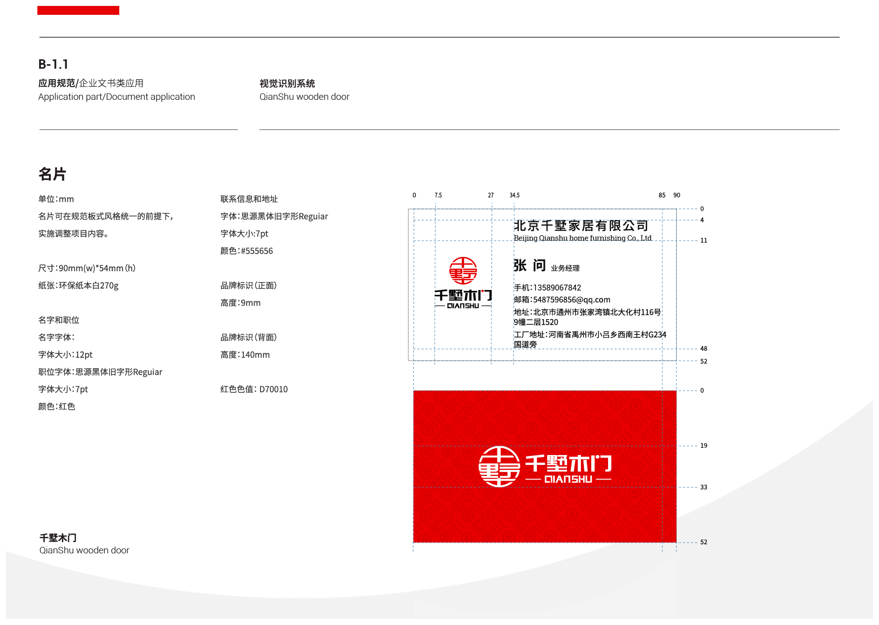Viewport: 879px width, 625px height.
Task: Select "品牌标识(背面)" label
Action: [x=249, y=337]
